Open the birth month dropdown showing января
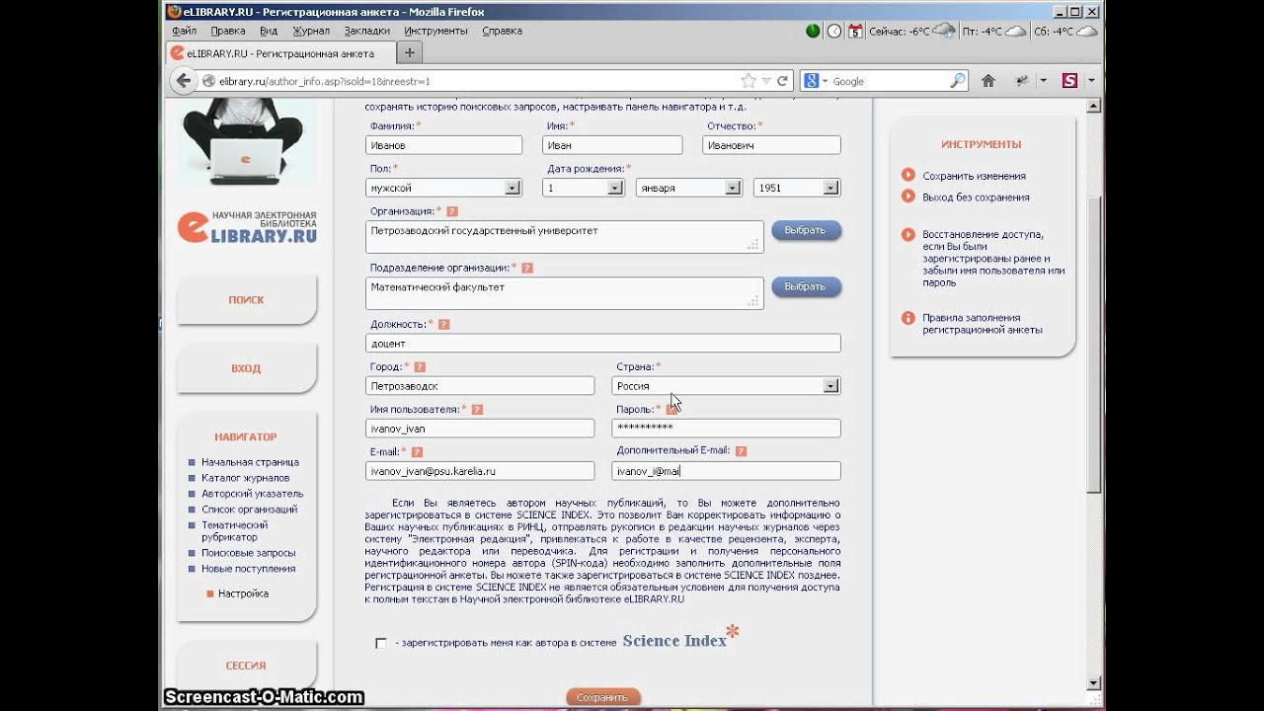1264x711 pixels. pyautogui.click(x=732, y=188)
